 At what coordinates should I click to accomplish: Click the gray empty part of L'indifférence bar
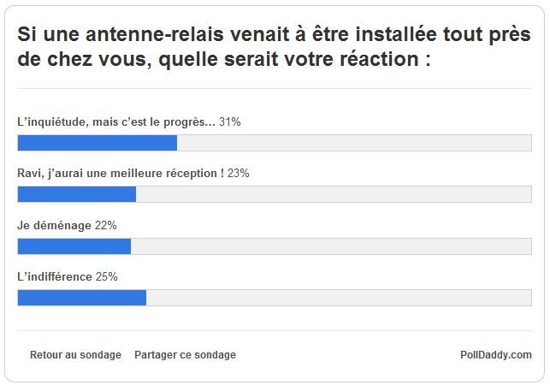click(338, 298)
